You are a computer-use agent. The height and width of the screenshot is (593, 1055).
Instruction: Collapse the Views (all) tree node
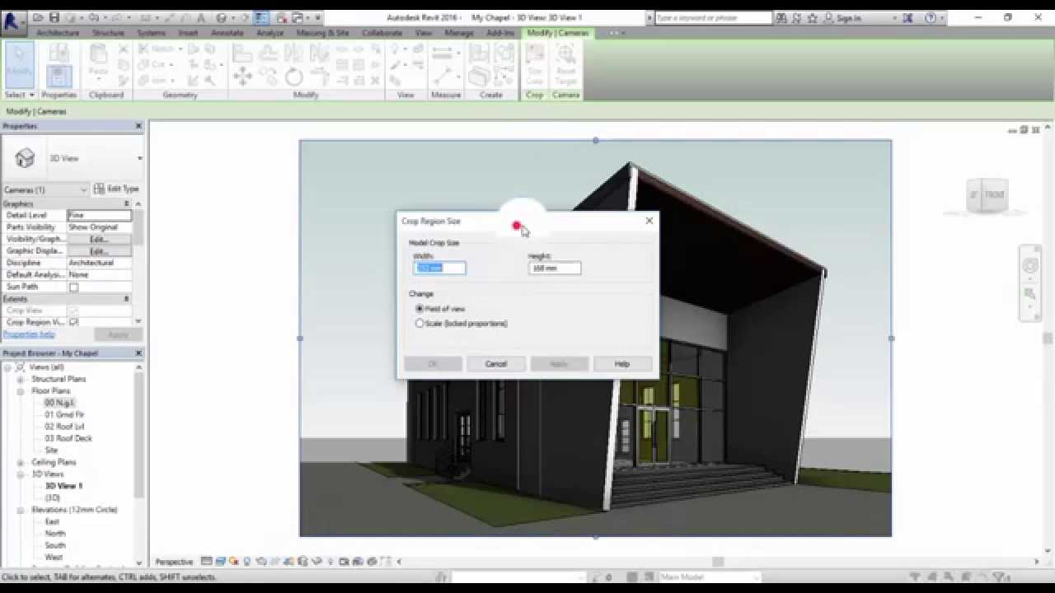click(7, 367)
